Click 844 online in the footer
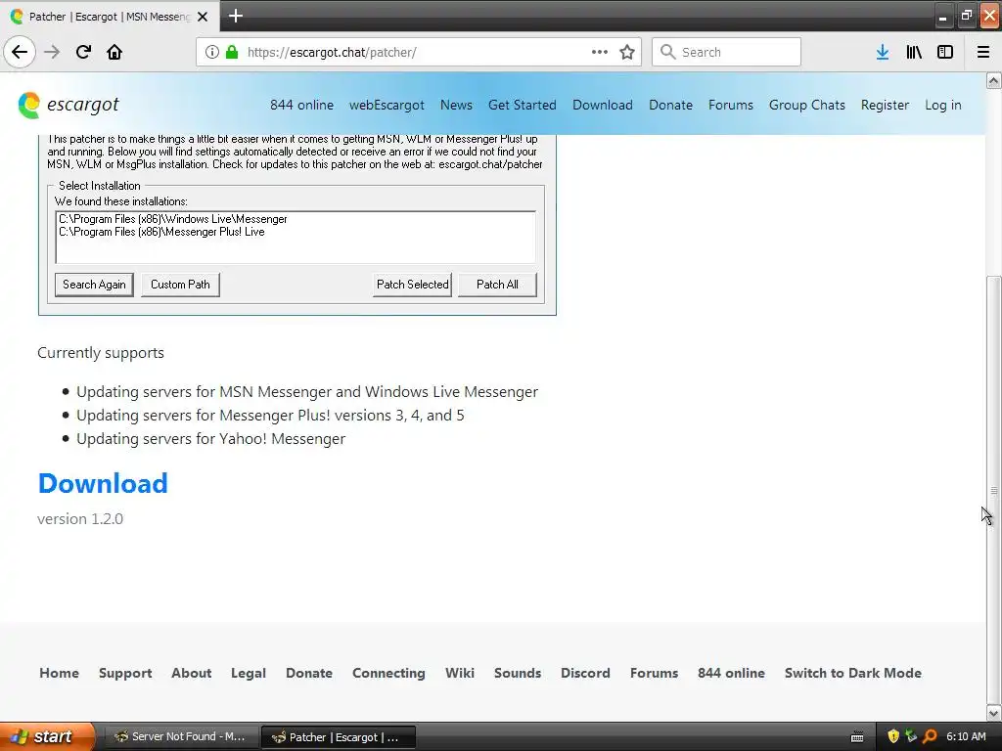The height and width of the screenshot is (751, 1002). [x=731, y=673]
